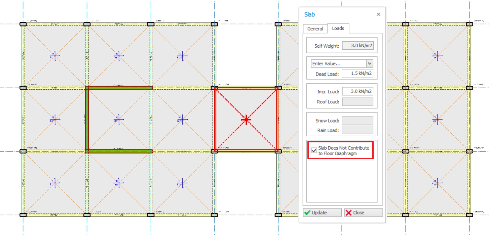489x235 pixels.
Task: Click the green highlighted vertical beam
Action: point(87,120)
